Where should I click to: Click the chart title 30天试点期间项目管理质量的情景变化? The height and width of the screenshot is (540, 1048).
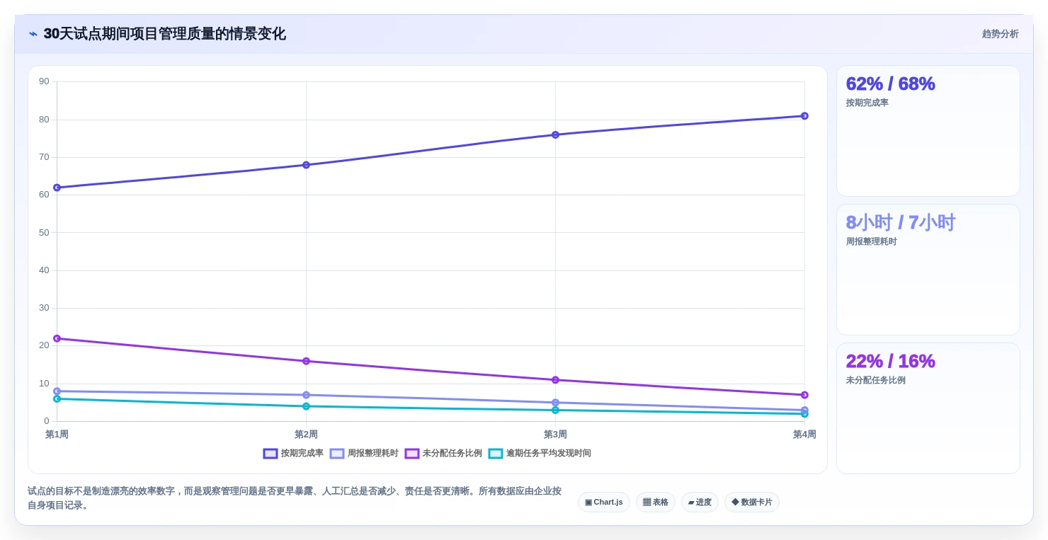164,34
